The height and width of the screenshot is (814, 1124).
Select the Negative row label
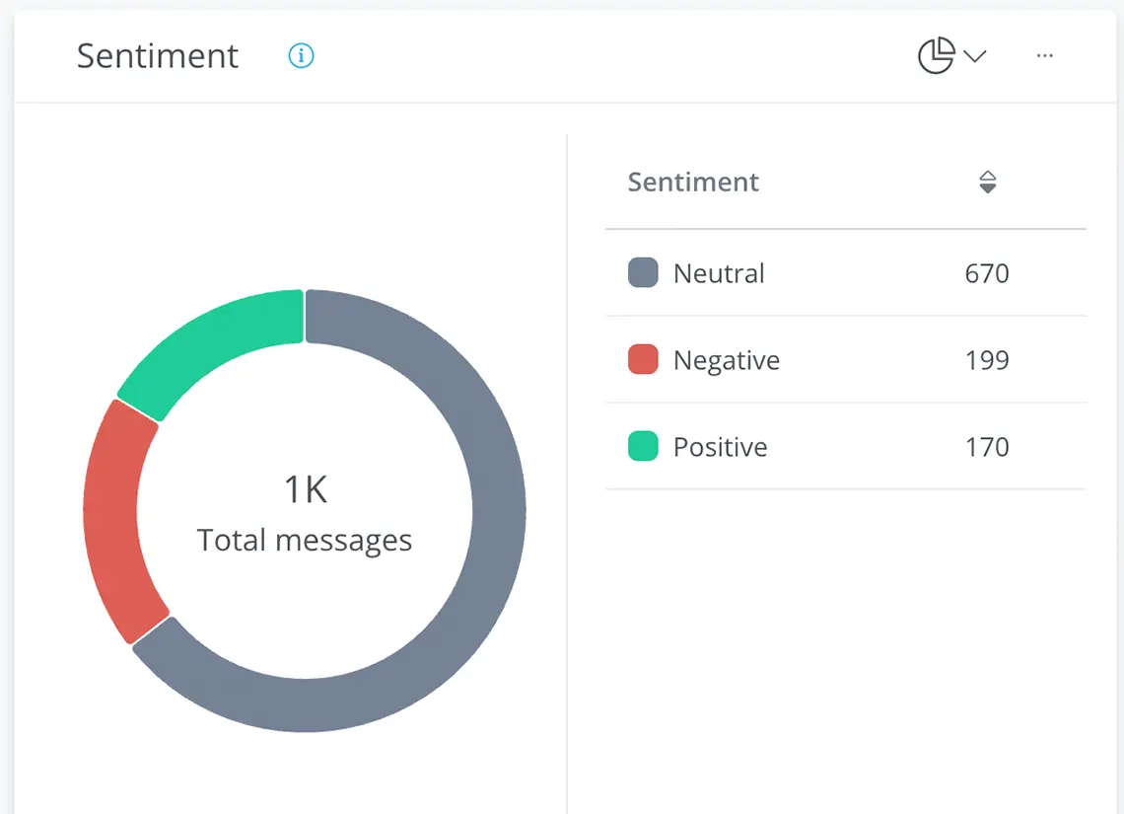click(727, 360)
